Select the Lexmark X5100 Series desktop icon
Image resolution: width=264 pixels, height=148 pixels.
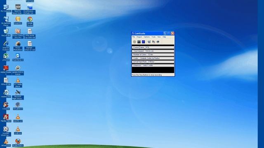point(6,132)
